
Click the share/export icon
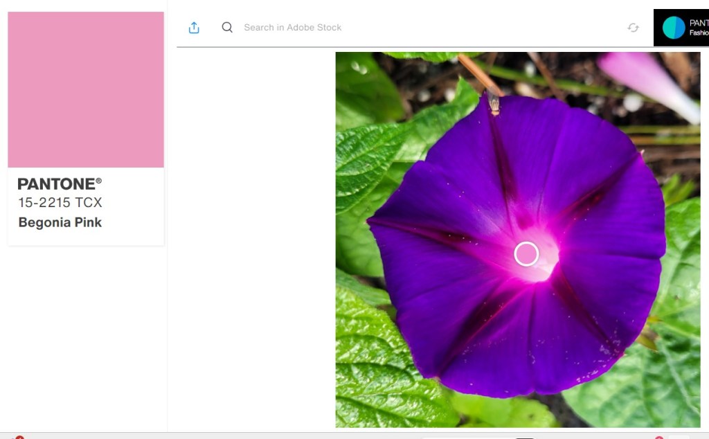click(x=194, y=28)
